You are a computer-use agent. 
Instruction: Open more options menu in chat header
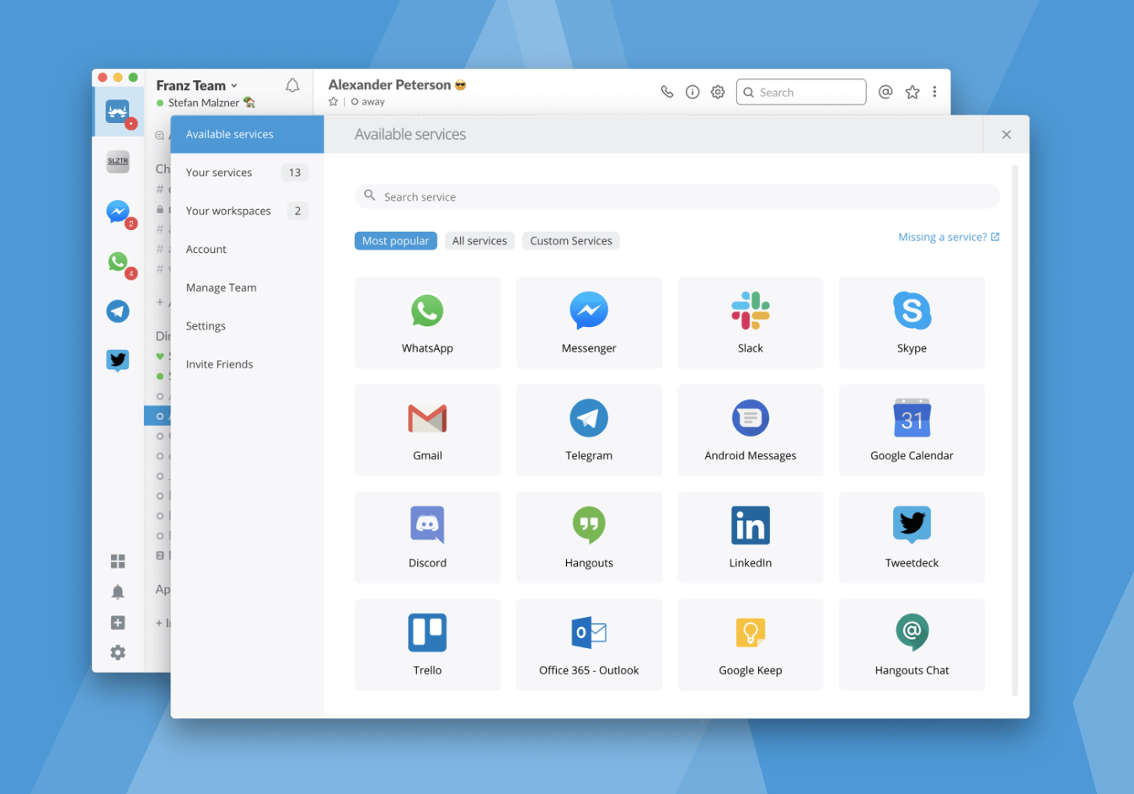pos(934,92)
